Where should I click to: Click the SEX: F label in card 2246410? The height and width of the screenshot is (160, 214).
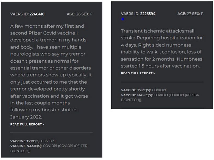(87, 14)
